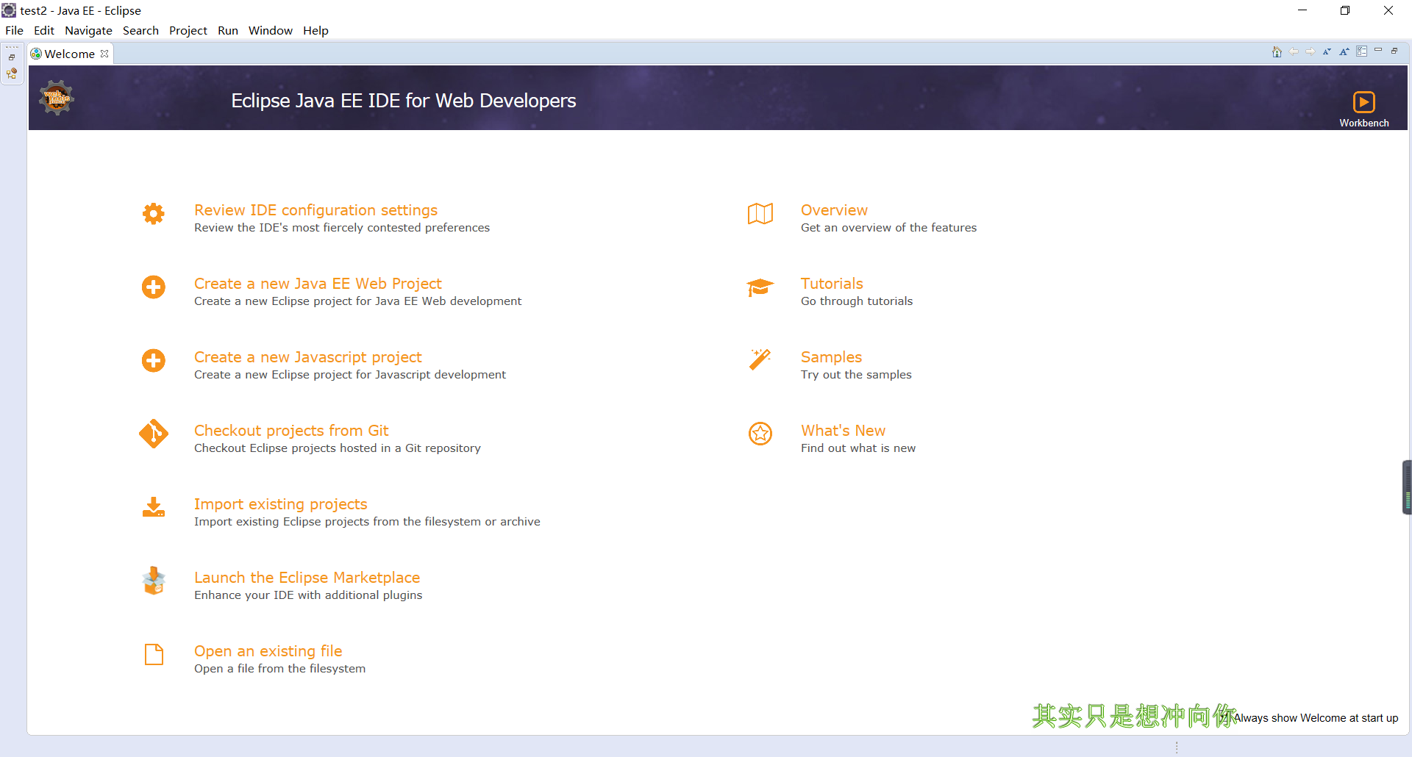Viewport: 1412px width, 757px height.
Task: Minimize the Welcome view panel
Action: point(1378,50)
